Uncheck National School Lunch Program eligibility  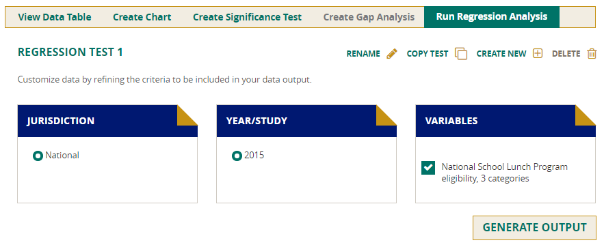pos(428,168)
